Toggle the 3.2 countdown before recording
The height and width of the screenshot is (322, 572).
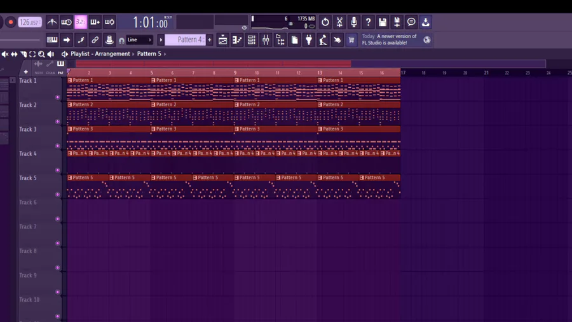[x=81, y=22]
